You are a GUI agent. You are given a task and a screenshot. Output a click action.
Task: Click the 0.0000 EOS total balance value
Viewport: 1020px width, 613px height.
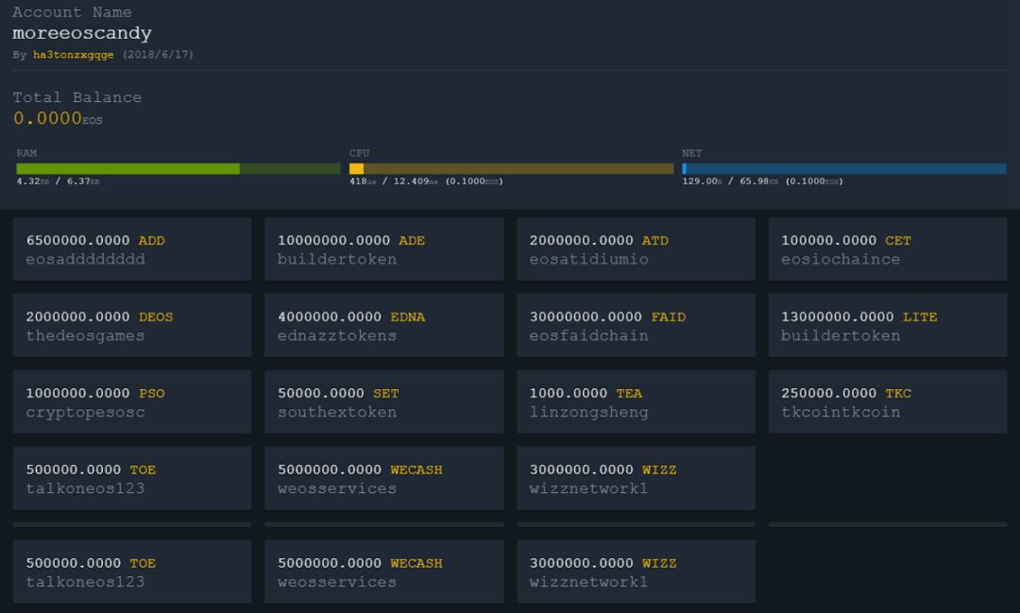[x=58, y=118]
